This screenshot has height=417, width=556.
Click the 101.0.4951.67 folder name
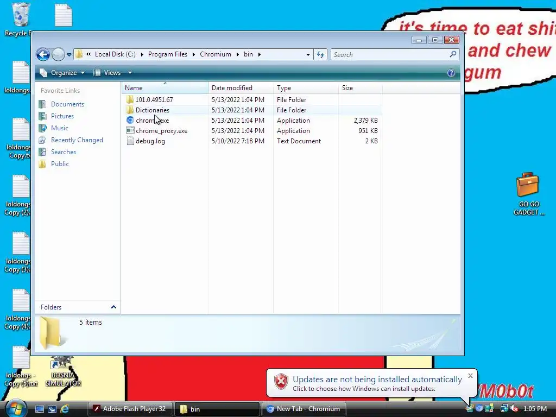tap(154, 100)
